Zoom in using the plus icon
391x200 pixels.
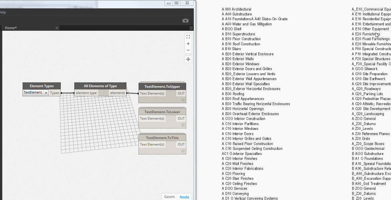click(188, 43)
